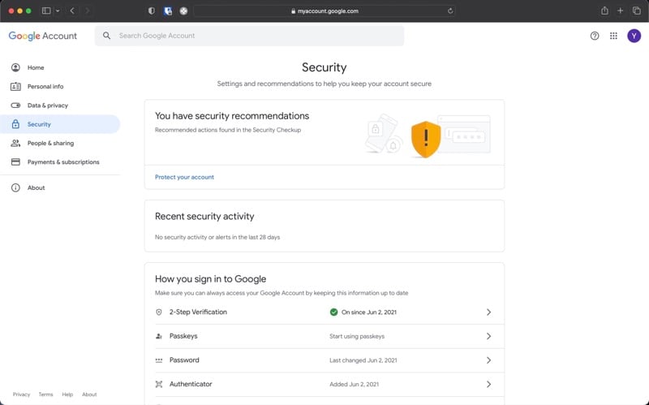Click 'On since Jun 2, 2021' status
This screenshot has height=405, width=649.
(369, 312)
